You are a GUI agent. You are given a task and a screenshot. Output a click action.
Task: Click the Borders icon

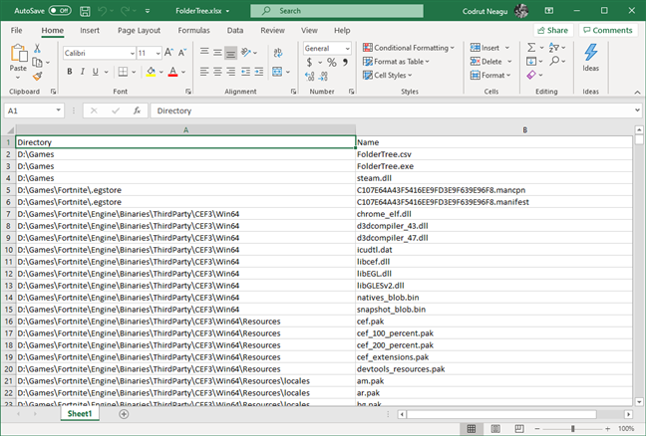[123, 72]
